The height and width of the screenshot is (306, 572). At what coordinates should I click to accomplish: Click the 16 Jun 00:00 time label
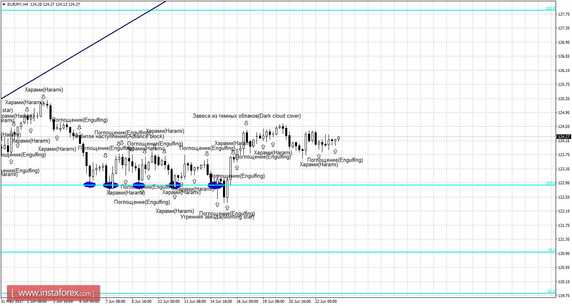coord(247,302)
